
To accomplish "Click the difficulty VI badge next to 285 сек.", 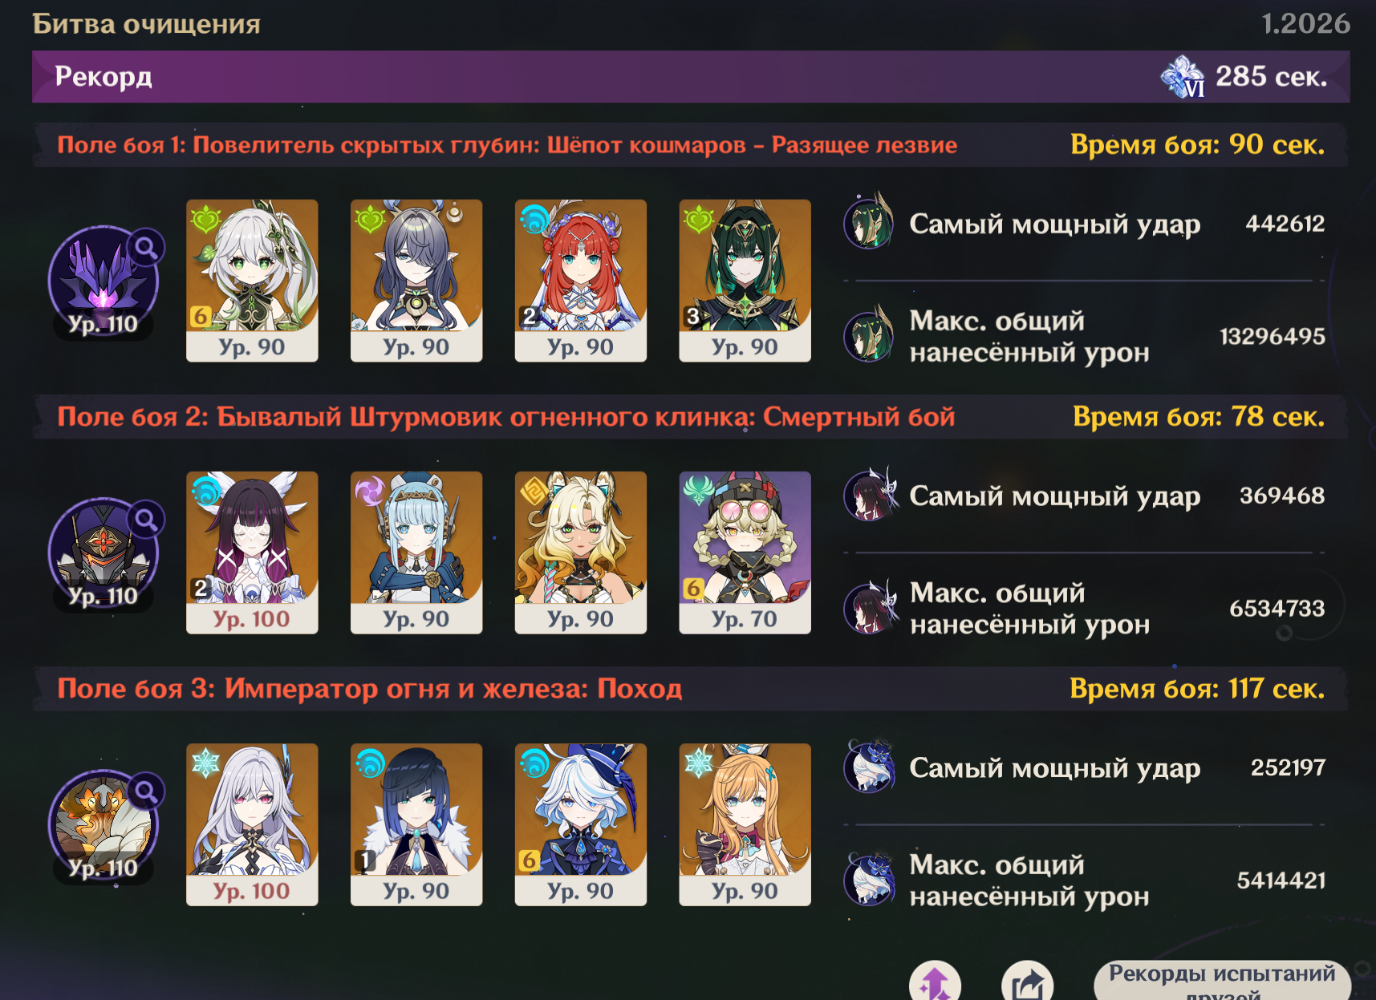I will (x=1183, y=77).
